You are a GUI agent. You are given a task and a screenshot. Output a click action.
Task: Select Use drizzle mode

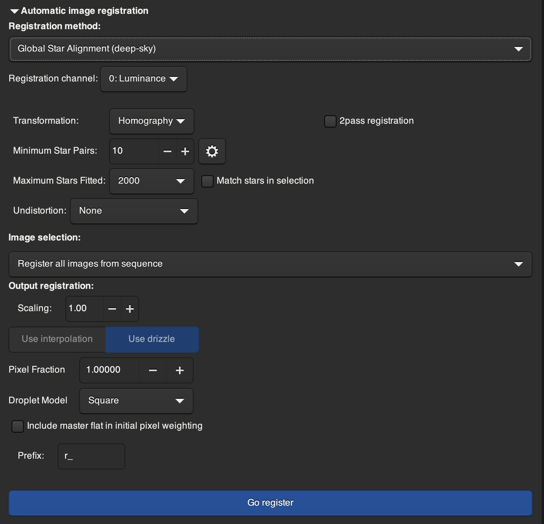tap(152, 339)
